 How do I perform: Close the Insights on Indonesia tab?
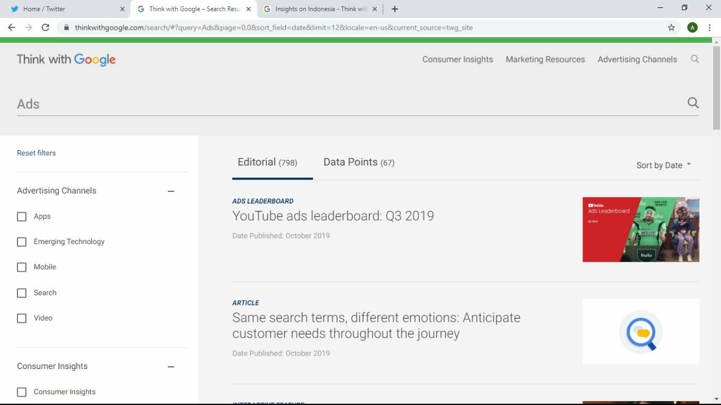[375, 9]
